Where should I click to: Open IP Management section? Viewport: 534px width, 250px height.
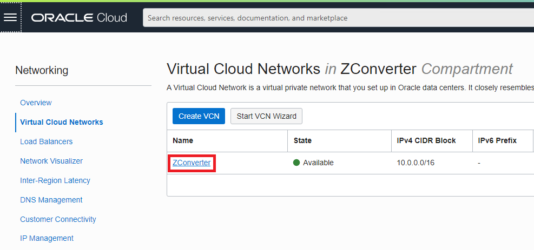(x=47, y=238)
